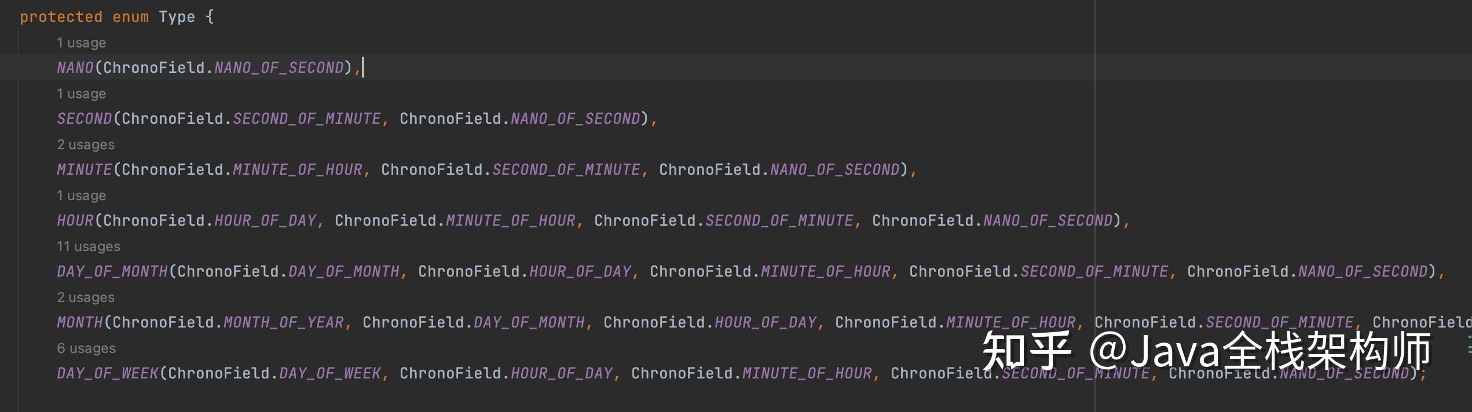
Task: Click the DAY_OF_WEEK enum constant at line start
Action: (x=107, y=373)
